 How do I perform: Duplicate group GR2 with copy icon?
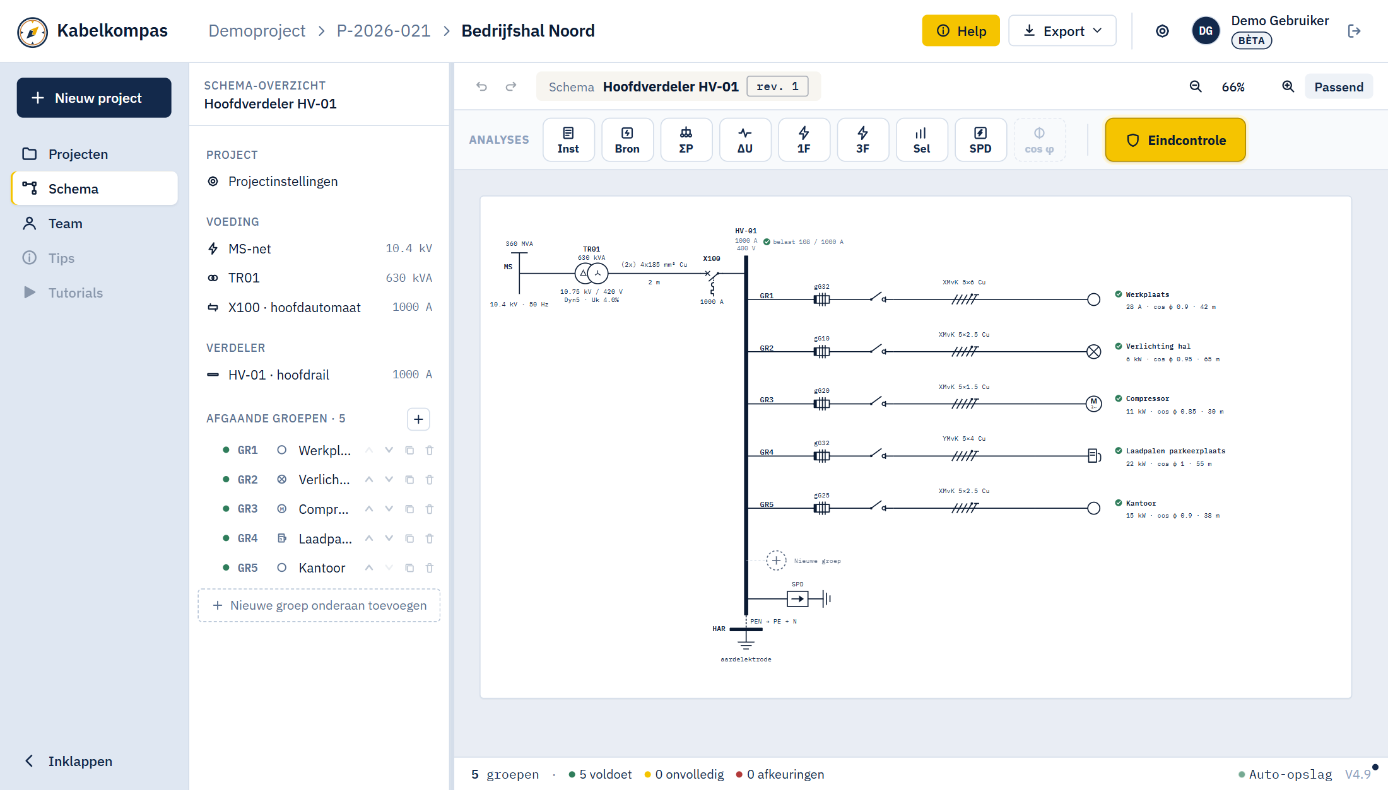409,480
